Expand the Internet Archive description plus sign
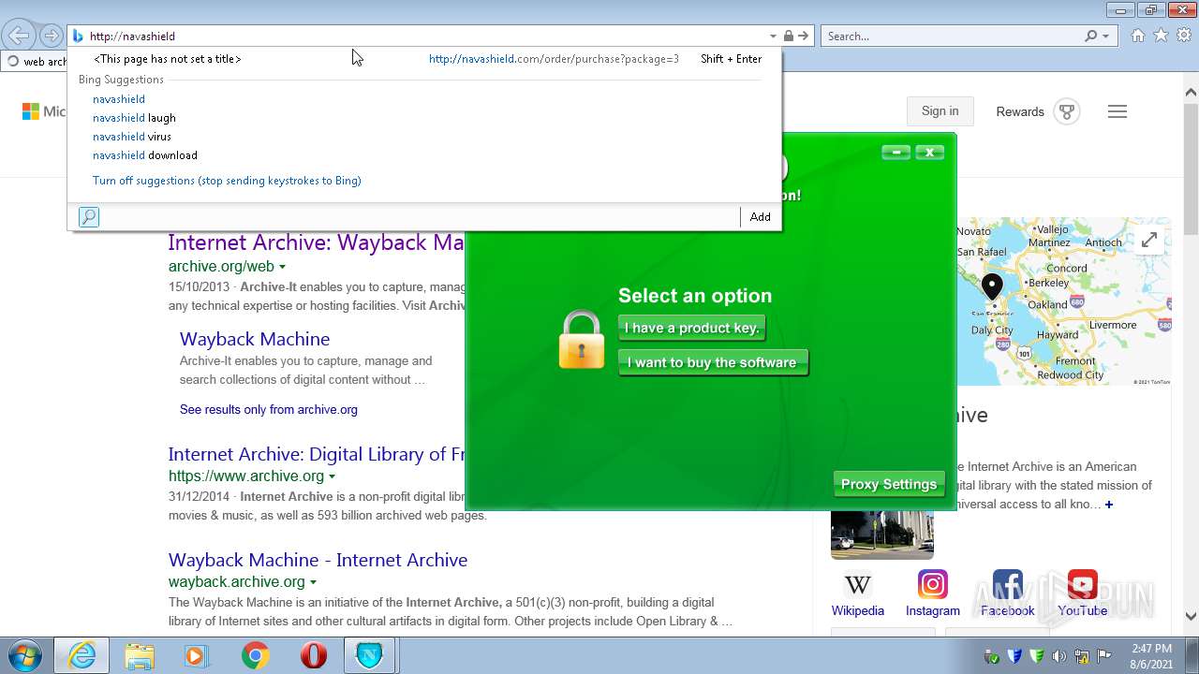The image size is (1199, 674). pyautogui.click(x=1109, y=505)
